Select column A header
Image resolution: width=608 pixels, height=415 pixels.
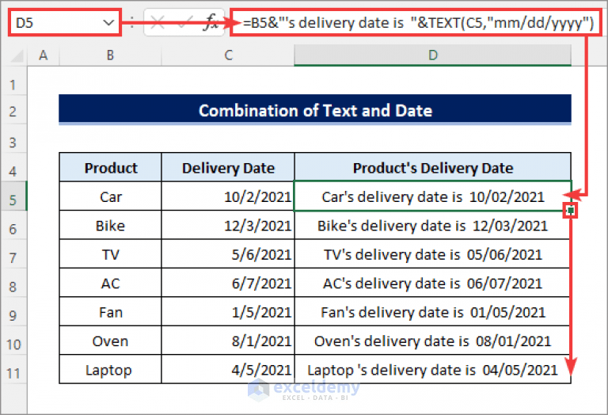tap(44, 55)
